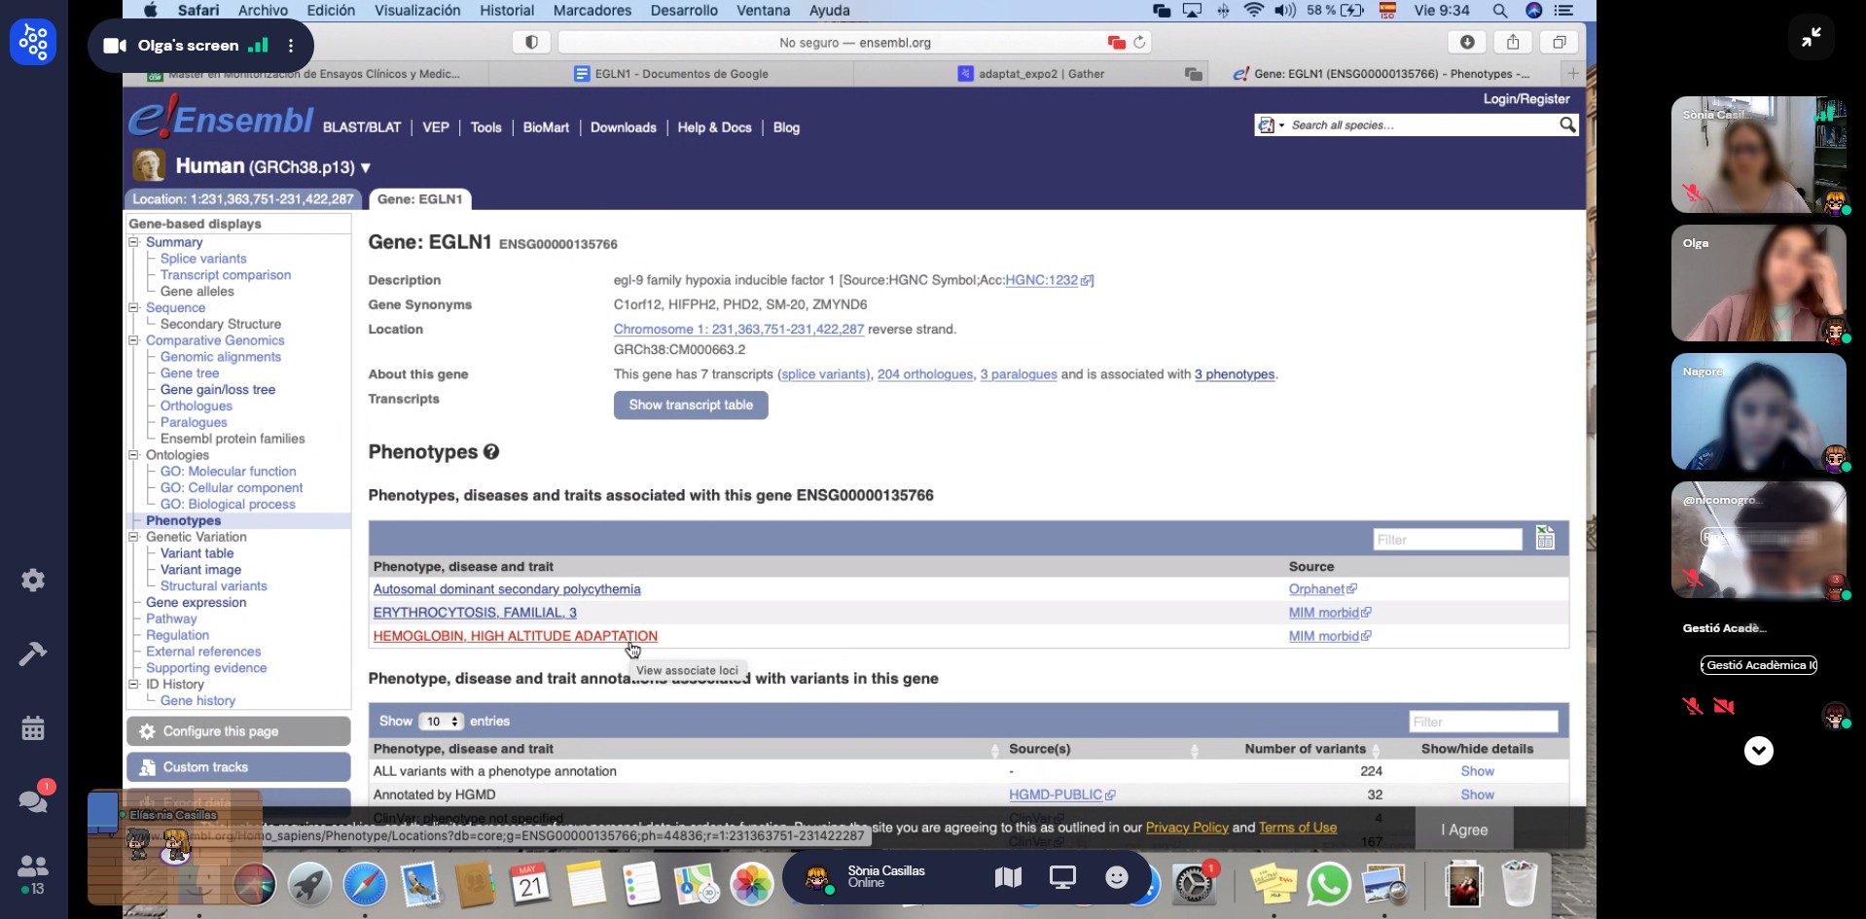Open Safari in the Dock
This screenshot has height=919, width=1866.
click(365, 885)
